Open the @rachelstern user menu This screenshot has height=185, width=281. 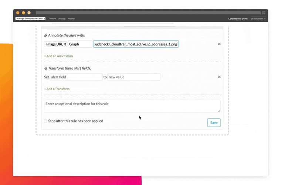[x=258, y=18]
